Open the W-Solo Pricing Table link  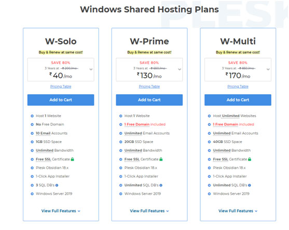tap(61, 87)
